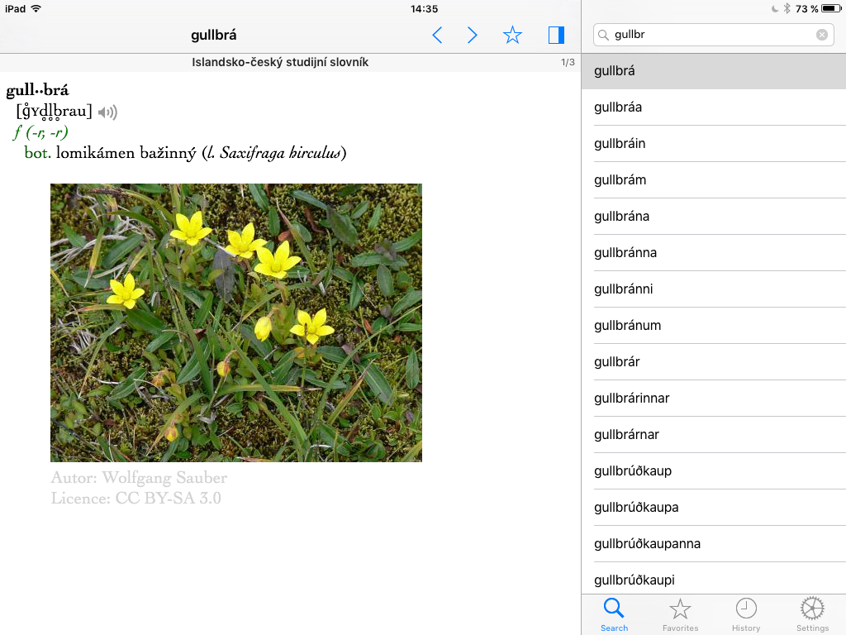846x635 pixels.
Task: Tap the Licence: CC BY-SA 3.0 text
Action: [136, 498]
